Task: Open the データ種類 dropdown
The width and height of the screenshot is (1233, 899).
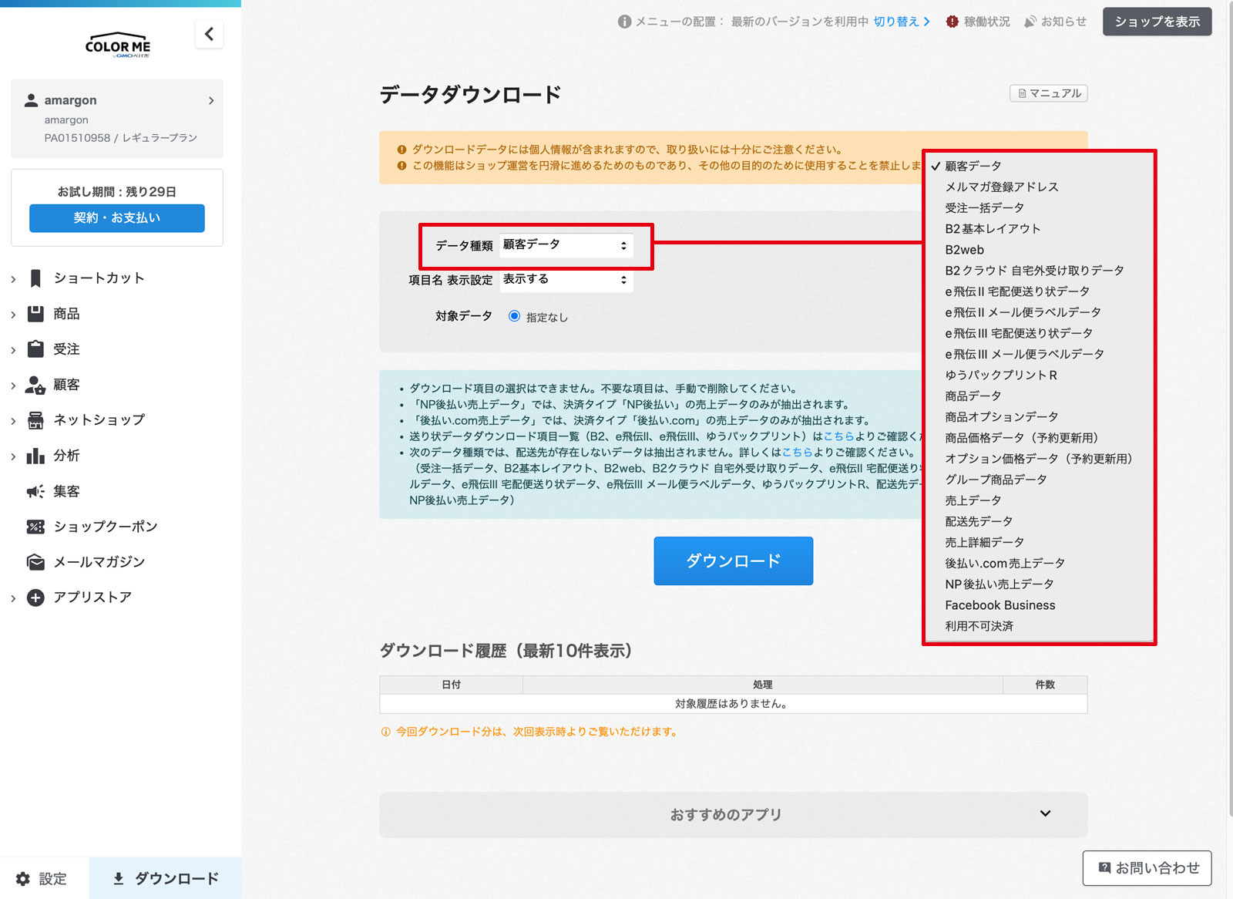Action: (566, 245)
